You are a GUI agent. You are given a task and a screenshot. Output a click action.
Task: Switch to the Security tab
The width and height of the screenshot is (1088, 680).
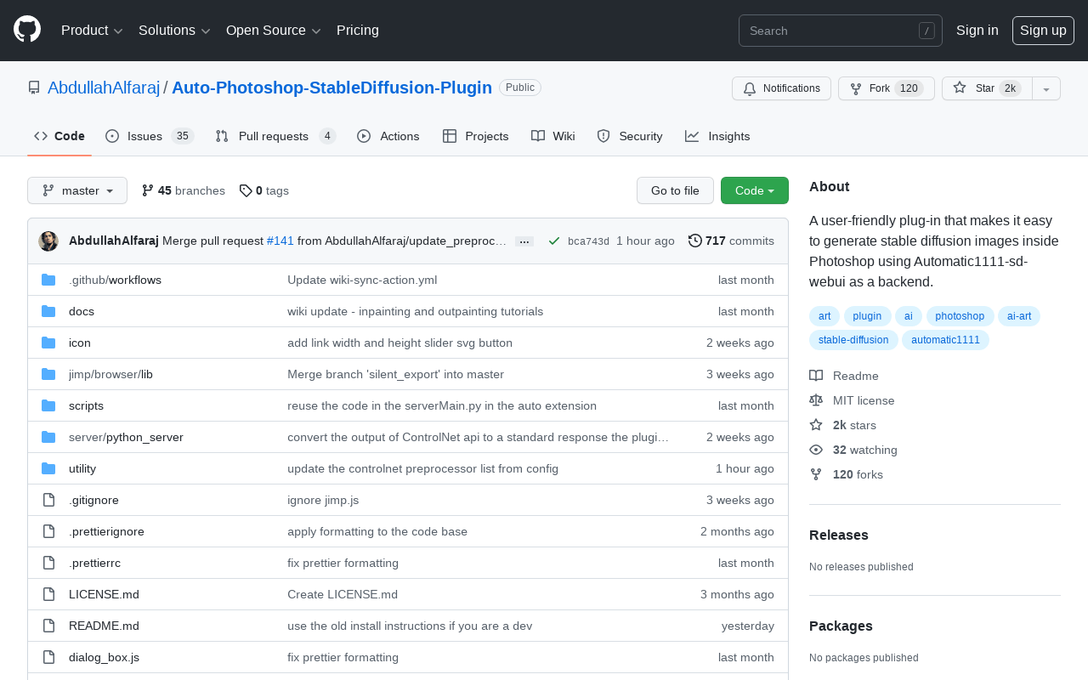click(630, 136)
